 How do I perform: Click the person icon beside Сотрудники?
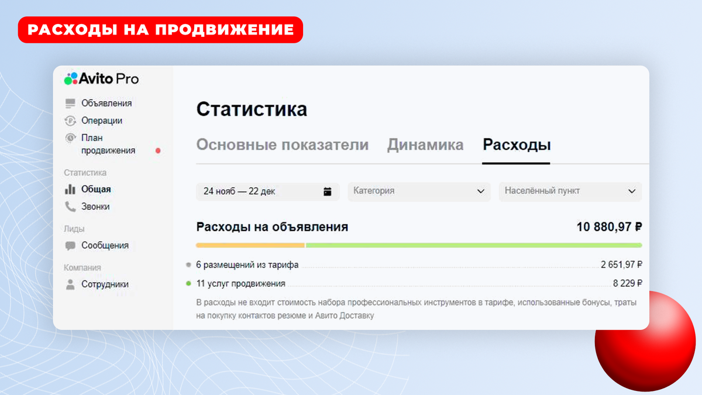[70, 284]
